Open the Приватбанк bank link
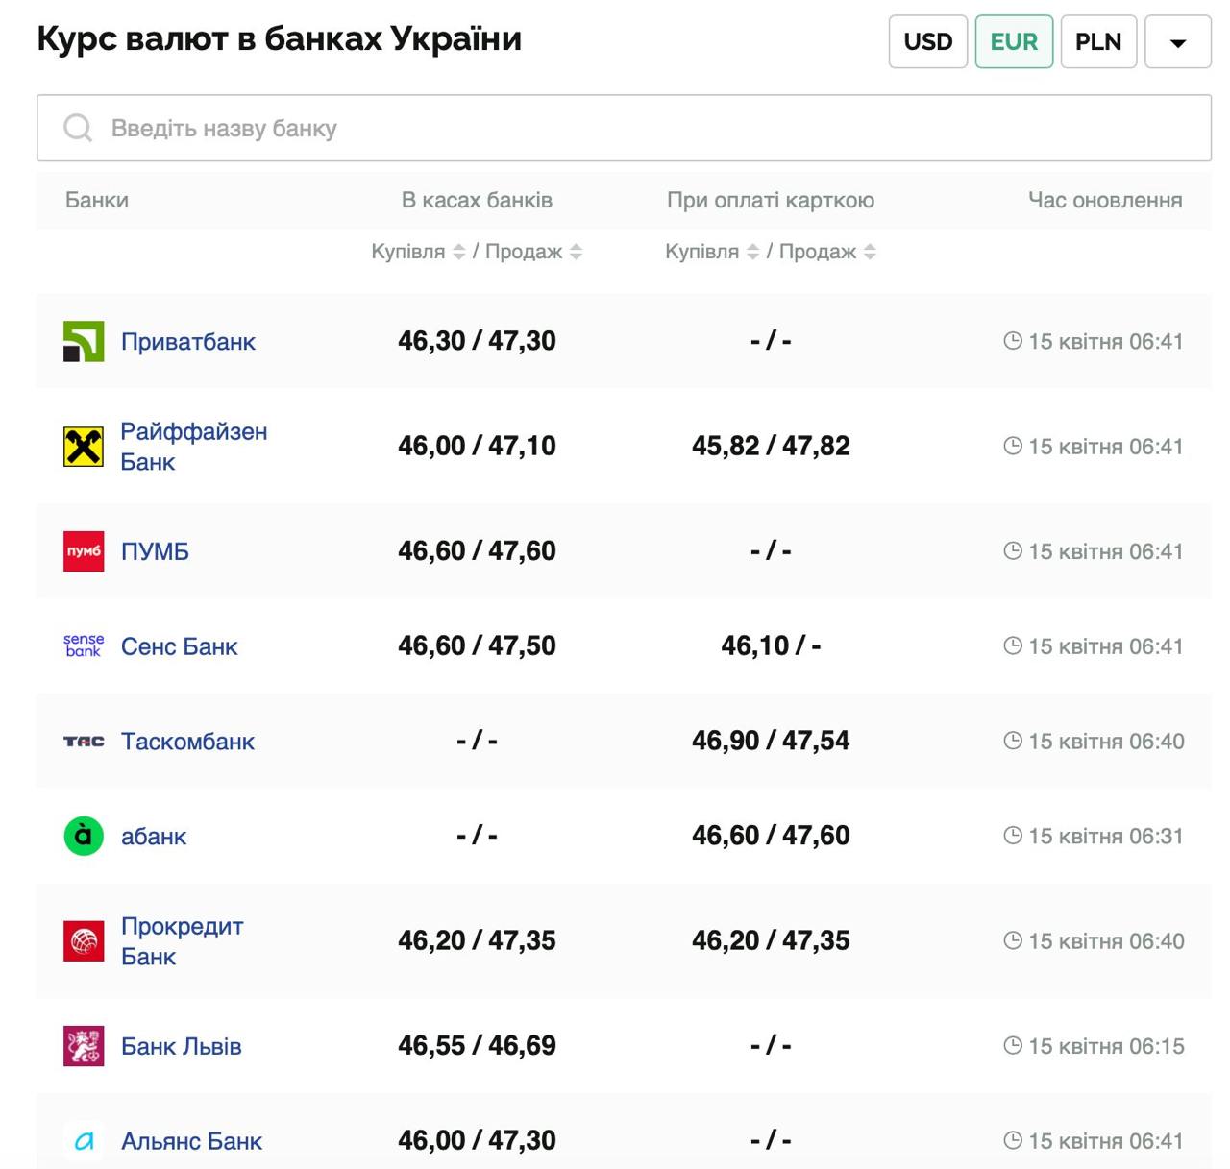The width and height of the screenshot is (1230, 1169). [x=188, y=342]
